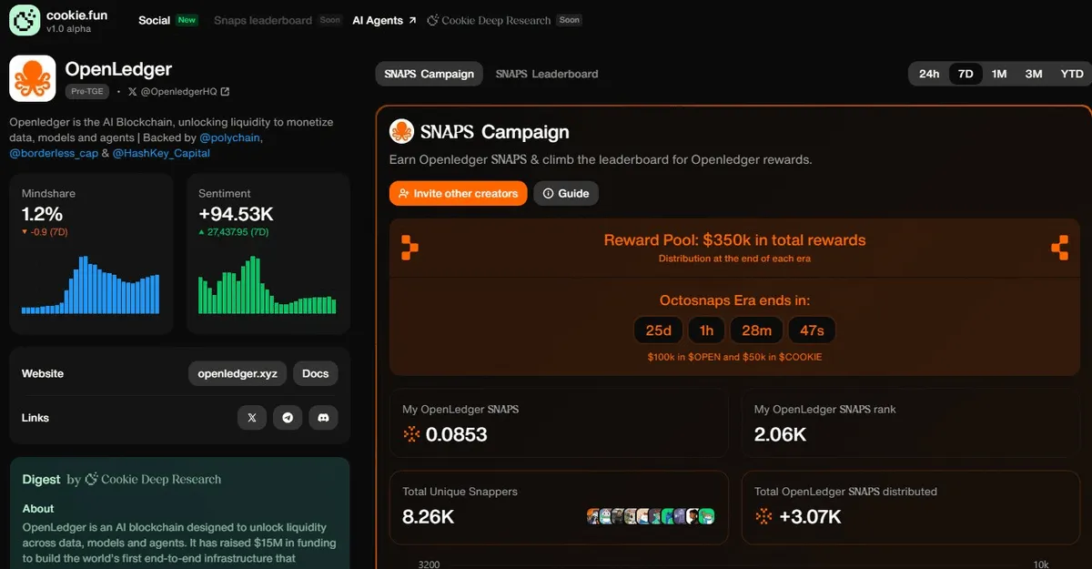Image resolution: width=1092 pixels, height=569 pixels.
Task: Click the 28m countdown box
Action: coord(757,330)
